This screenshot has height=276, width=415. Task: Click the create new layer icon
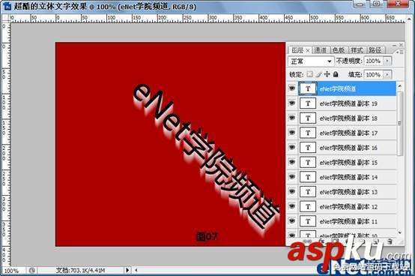pyautogui.click(x=376, y=241)
